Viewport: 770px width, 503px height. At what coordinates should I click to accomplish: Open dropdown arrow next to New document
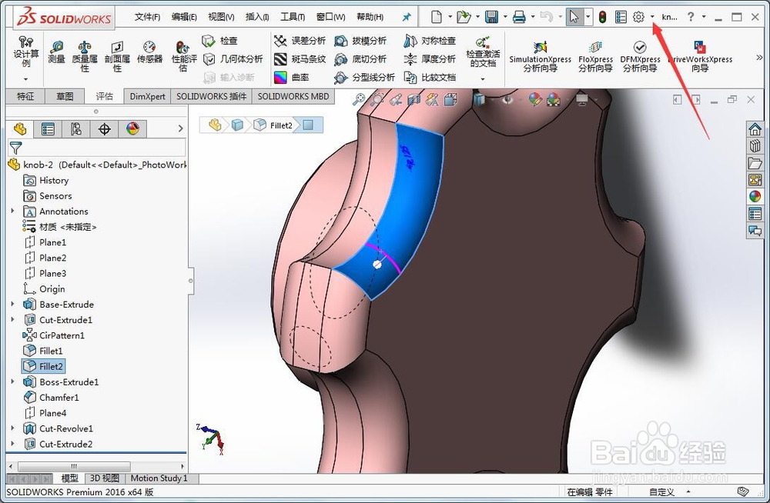point(450,17)
